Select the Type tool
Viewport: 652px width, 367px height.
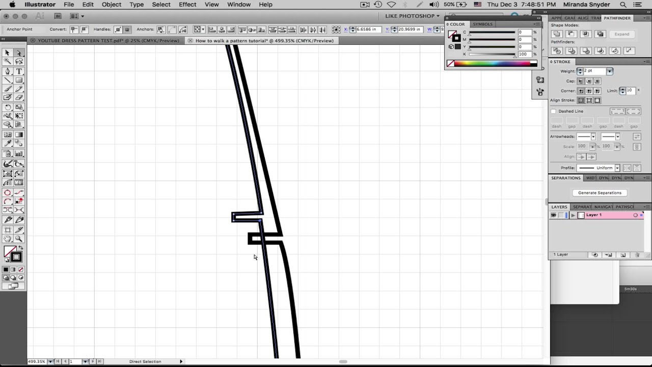(x=19, y=71)
